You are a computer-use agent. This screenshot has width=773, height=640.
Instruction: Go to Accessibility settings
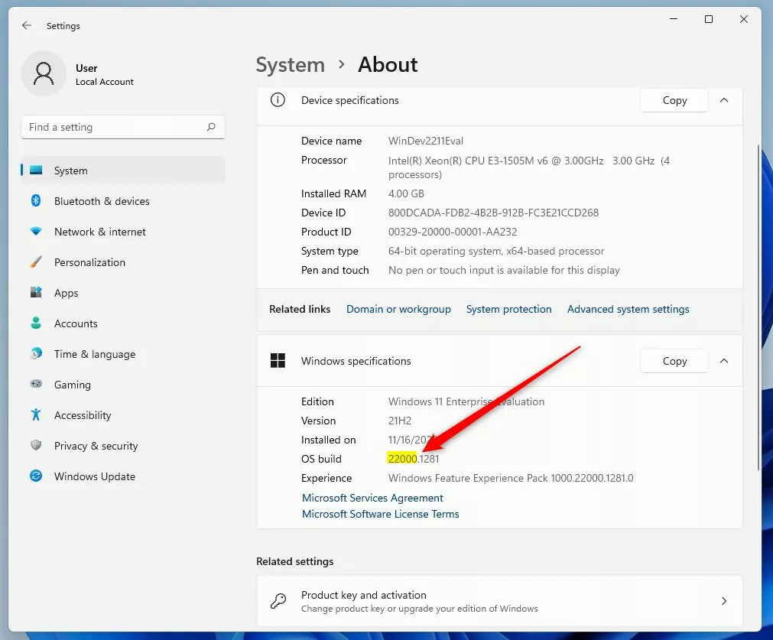(x=123, y=415)
